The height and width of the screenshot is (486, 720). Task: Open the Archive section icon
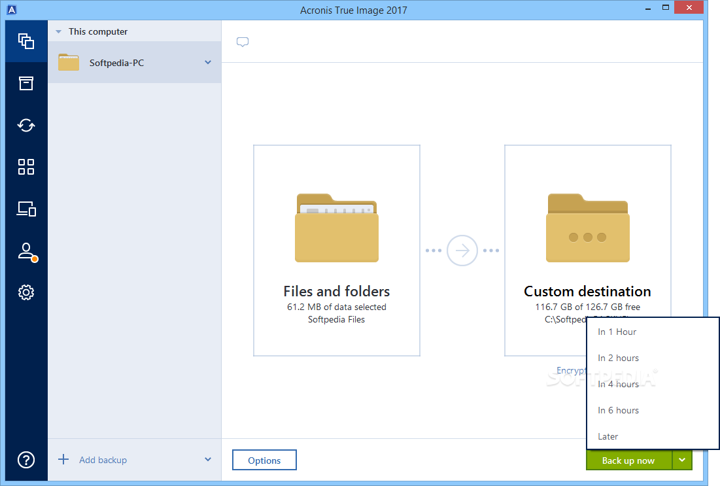coord(26,83)
